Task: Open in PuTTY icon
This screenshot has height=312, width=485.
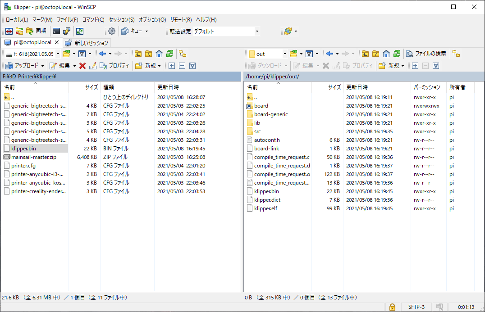Action: click(67, 31)
